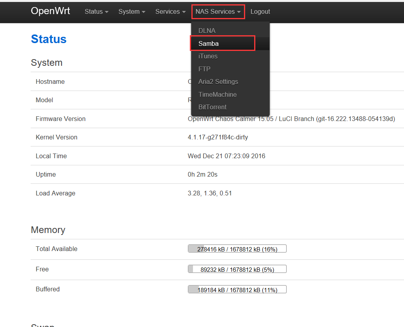Click the Hostname row label

[x=50, y=81]
